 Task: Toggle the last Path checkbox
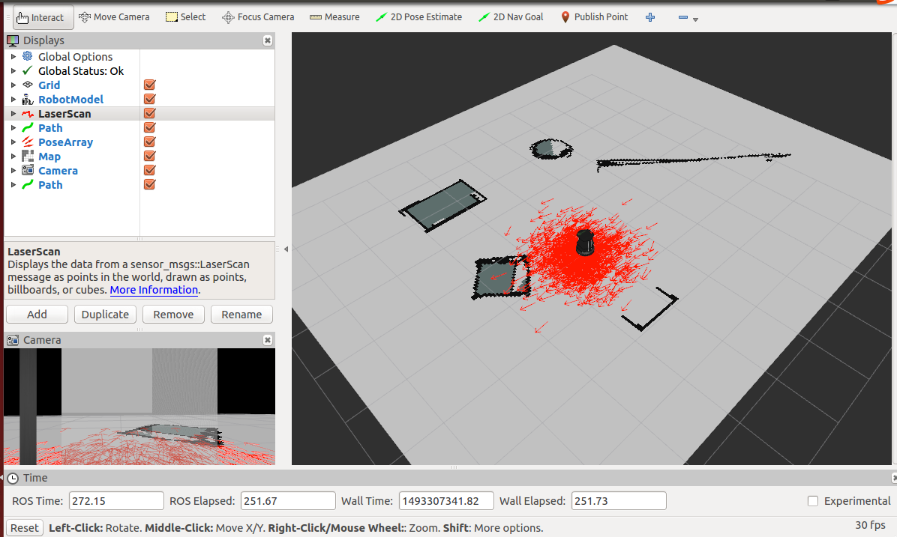point(150,184)
